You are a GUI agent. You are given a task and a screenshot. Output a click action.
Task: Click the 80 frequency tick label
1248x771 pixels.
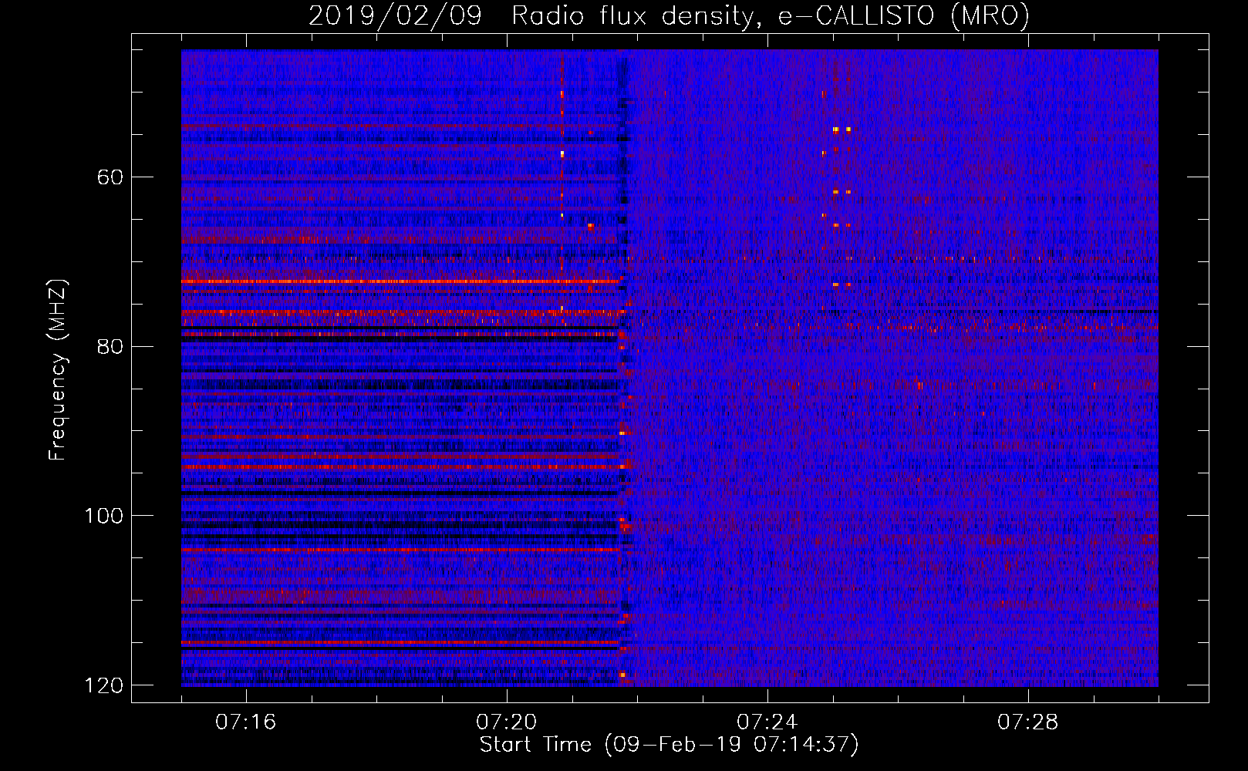pyautogui.click(x=110, y=346)
